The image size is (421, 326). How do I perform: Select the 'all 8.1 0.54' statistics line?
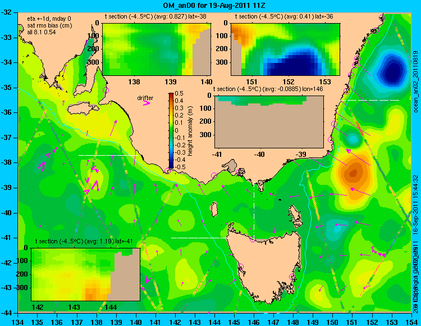point(42,32)
